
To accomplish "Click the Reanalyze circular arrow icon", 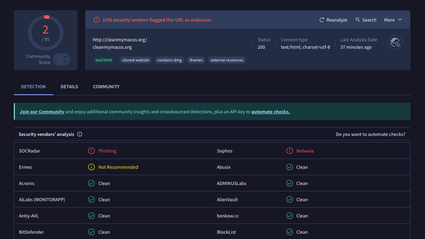I will tap(322, 20).
